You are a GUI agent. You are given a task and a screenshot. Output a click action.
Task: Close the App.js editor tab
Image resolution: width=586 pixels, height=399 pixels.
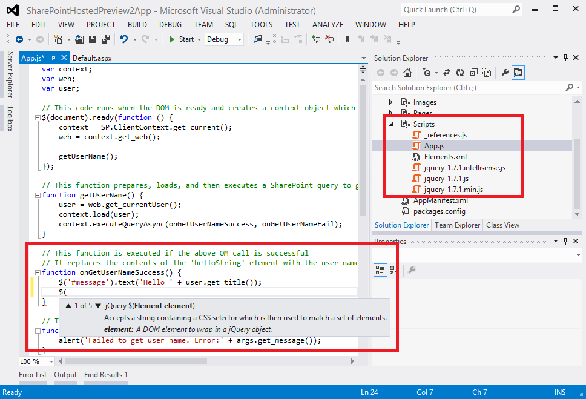coord(64,58)
